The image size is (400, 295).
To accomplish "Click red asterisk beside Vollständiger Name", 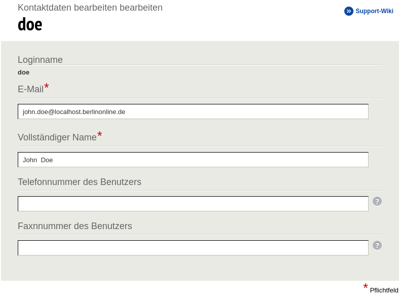I will 100,134.
